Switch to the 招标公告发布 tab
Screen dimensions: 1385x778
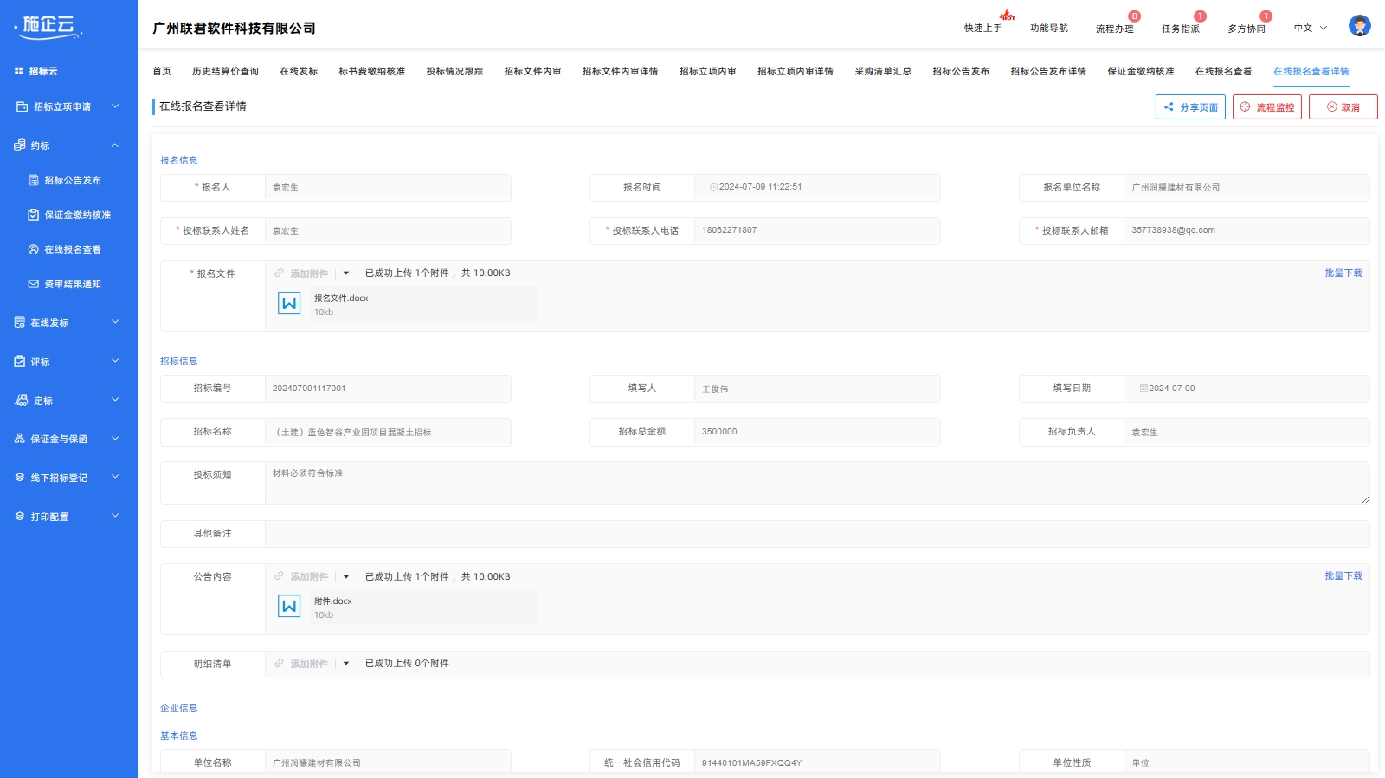961,71
